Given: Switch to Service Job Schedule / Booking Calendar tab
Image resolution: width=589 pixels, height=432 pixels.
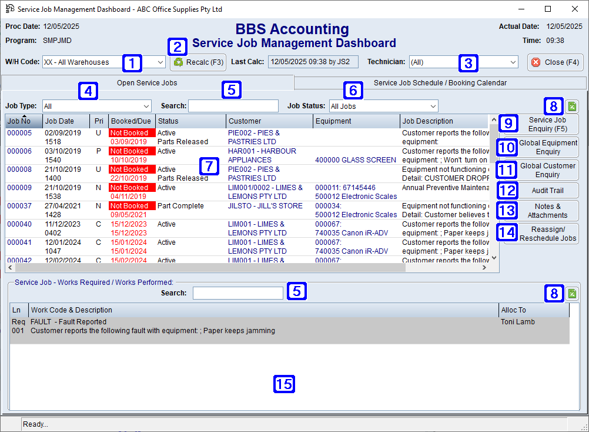Looking at the screenshot, I should [x=440, y=82].
